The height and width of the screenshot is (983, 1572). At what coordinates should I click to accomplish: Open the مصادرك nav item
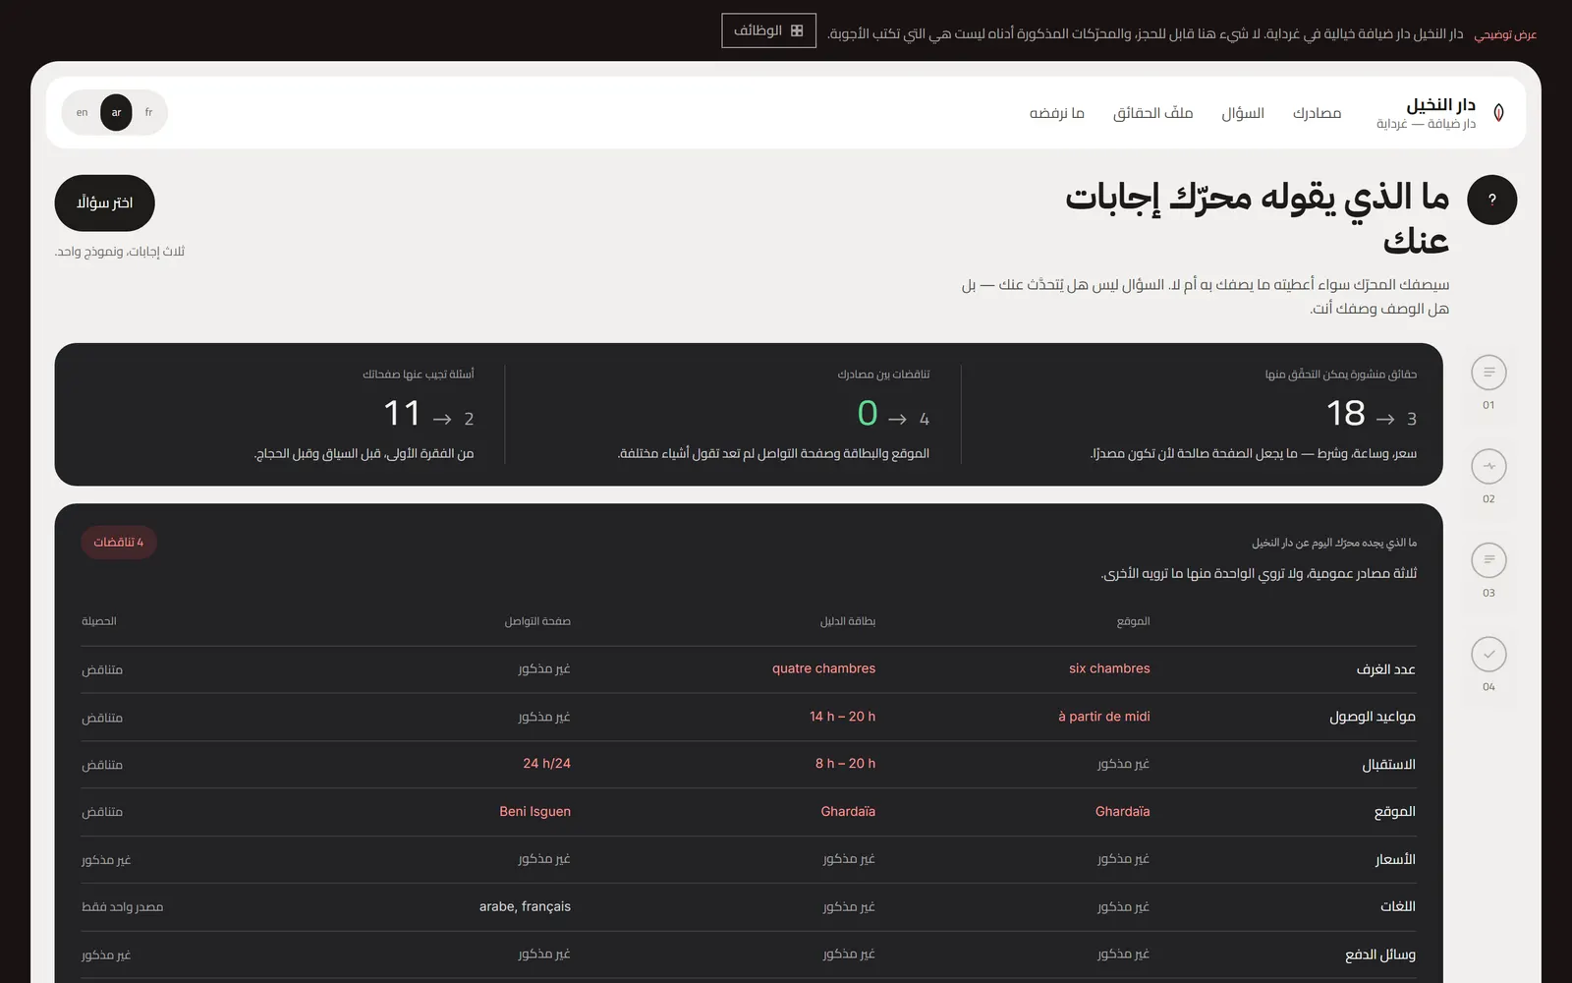1317,113
